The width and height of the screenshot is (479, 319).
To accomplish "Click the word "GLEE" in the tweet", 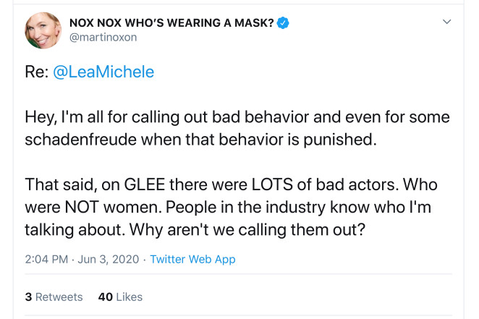I will (145, 184).
